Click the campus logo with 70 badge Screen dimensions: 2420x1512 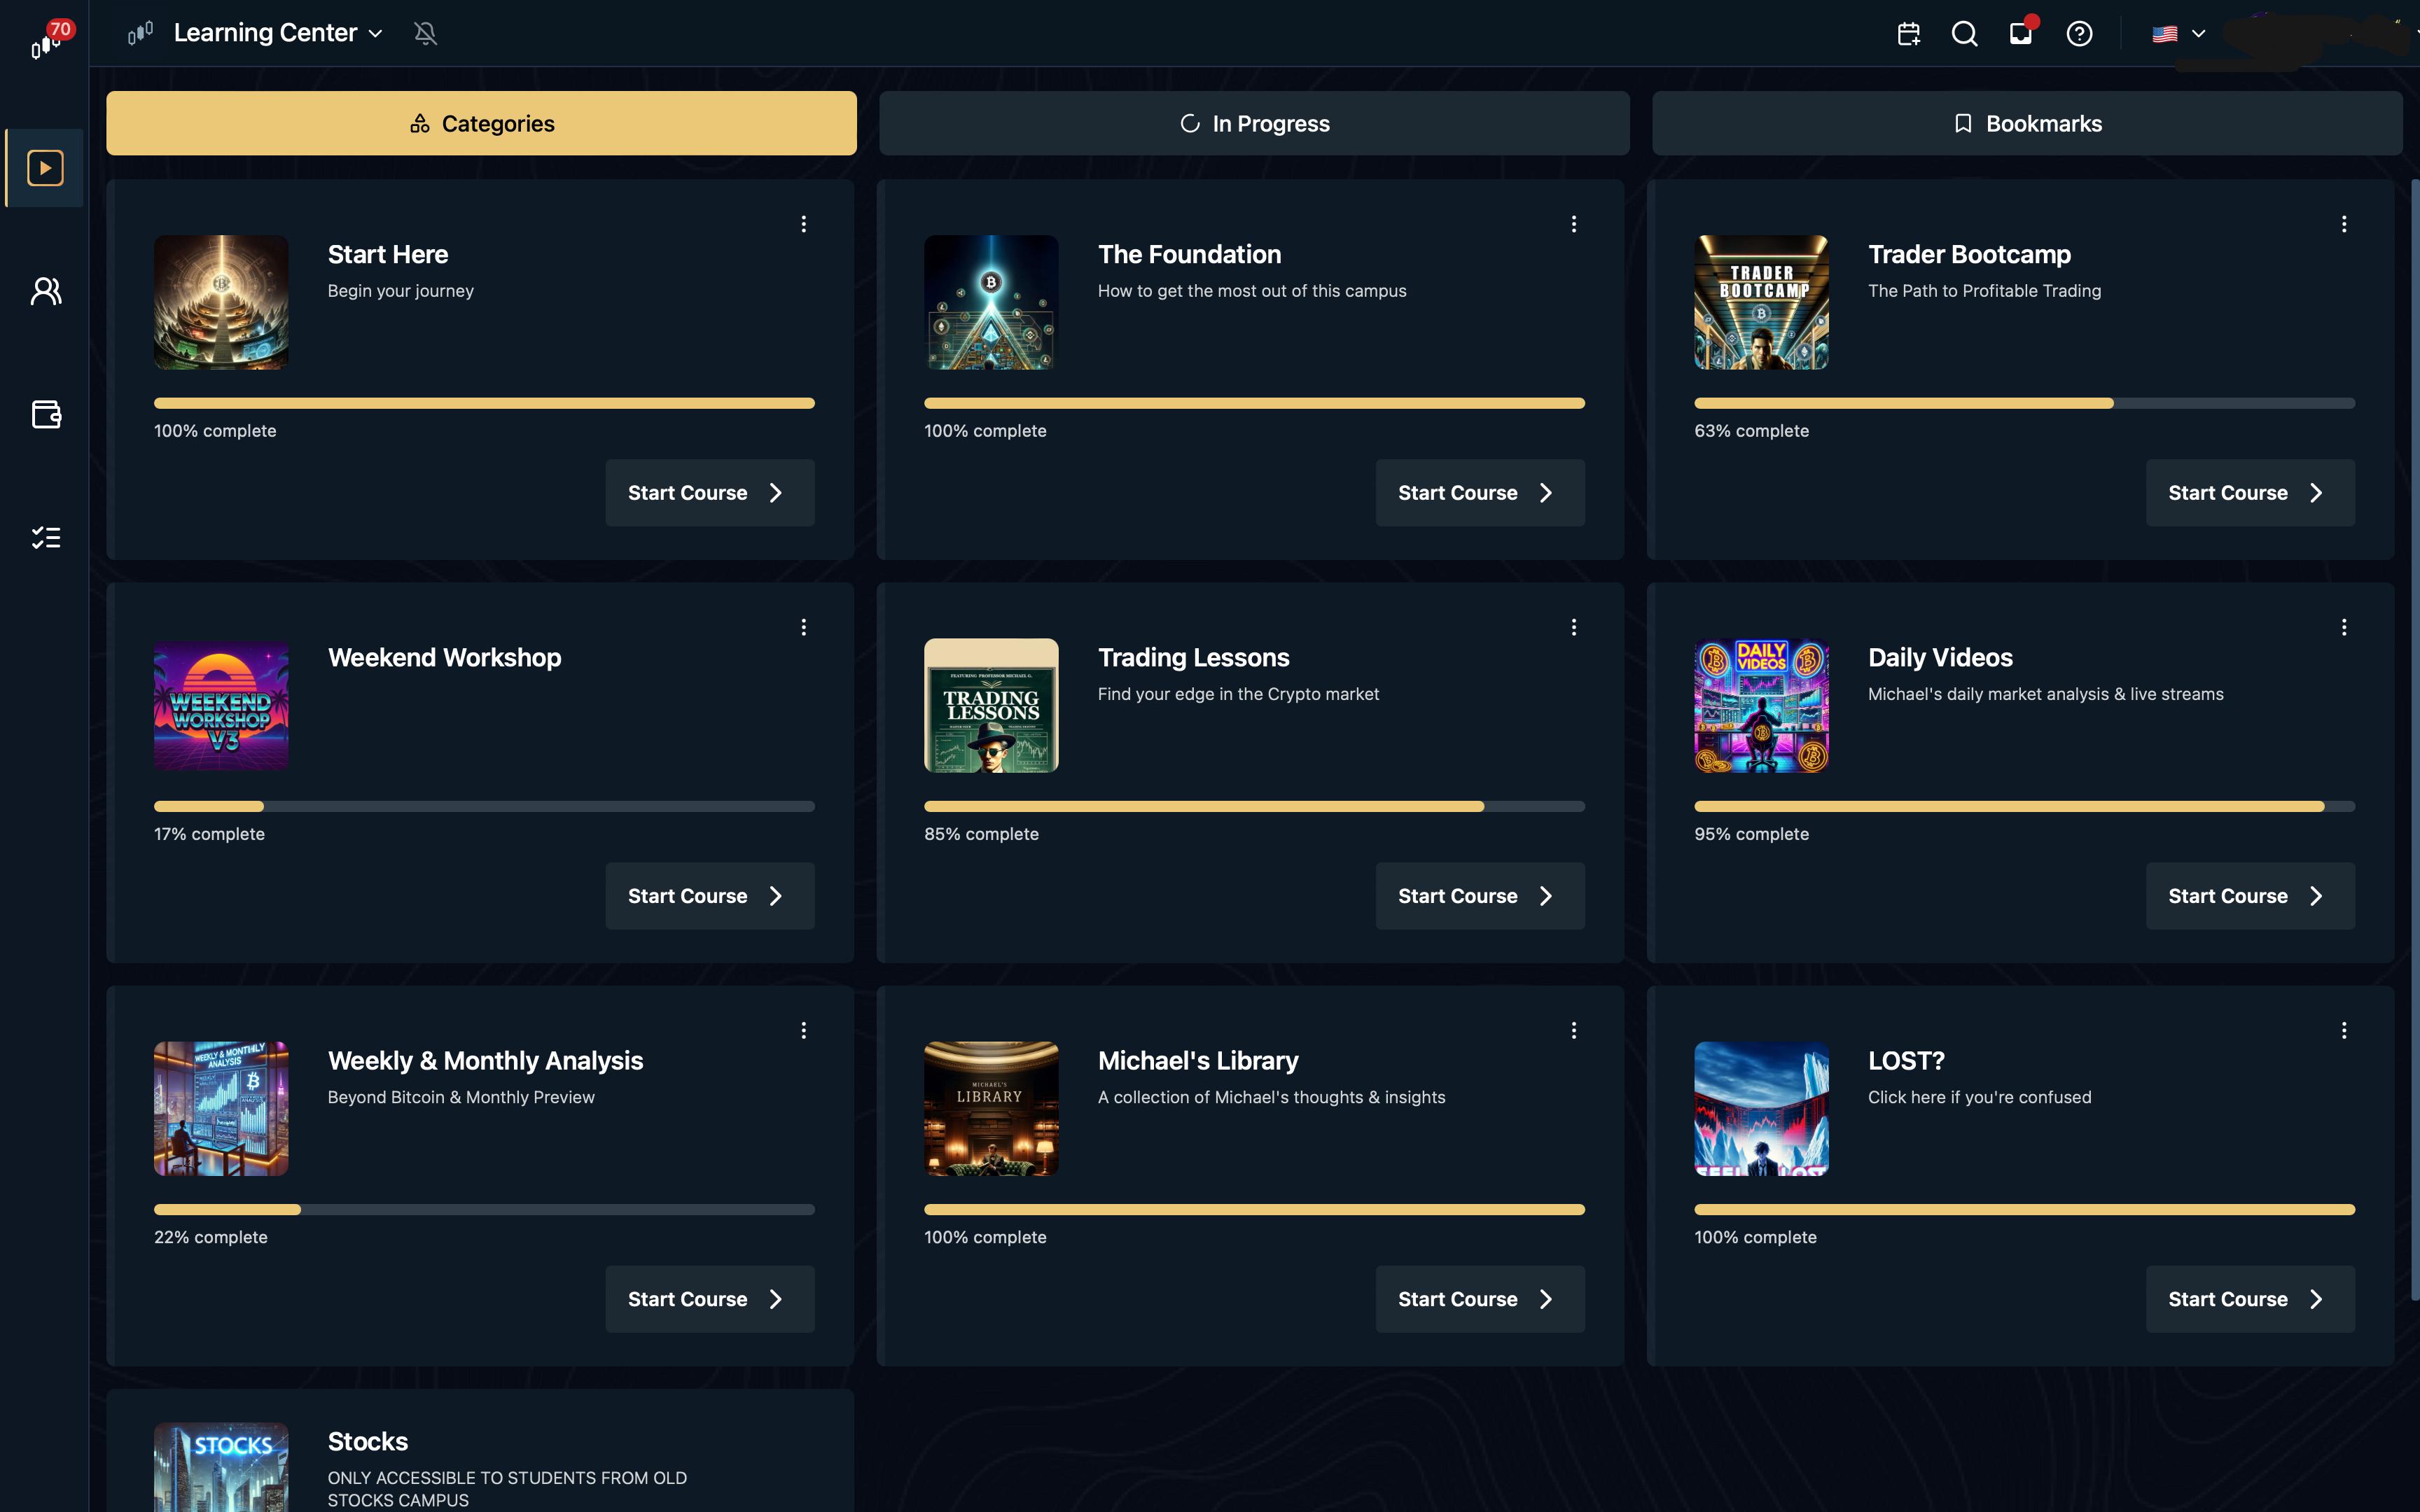45,42
